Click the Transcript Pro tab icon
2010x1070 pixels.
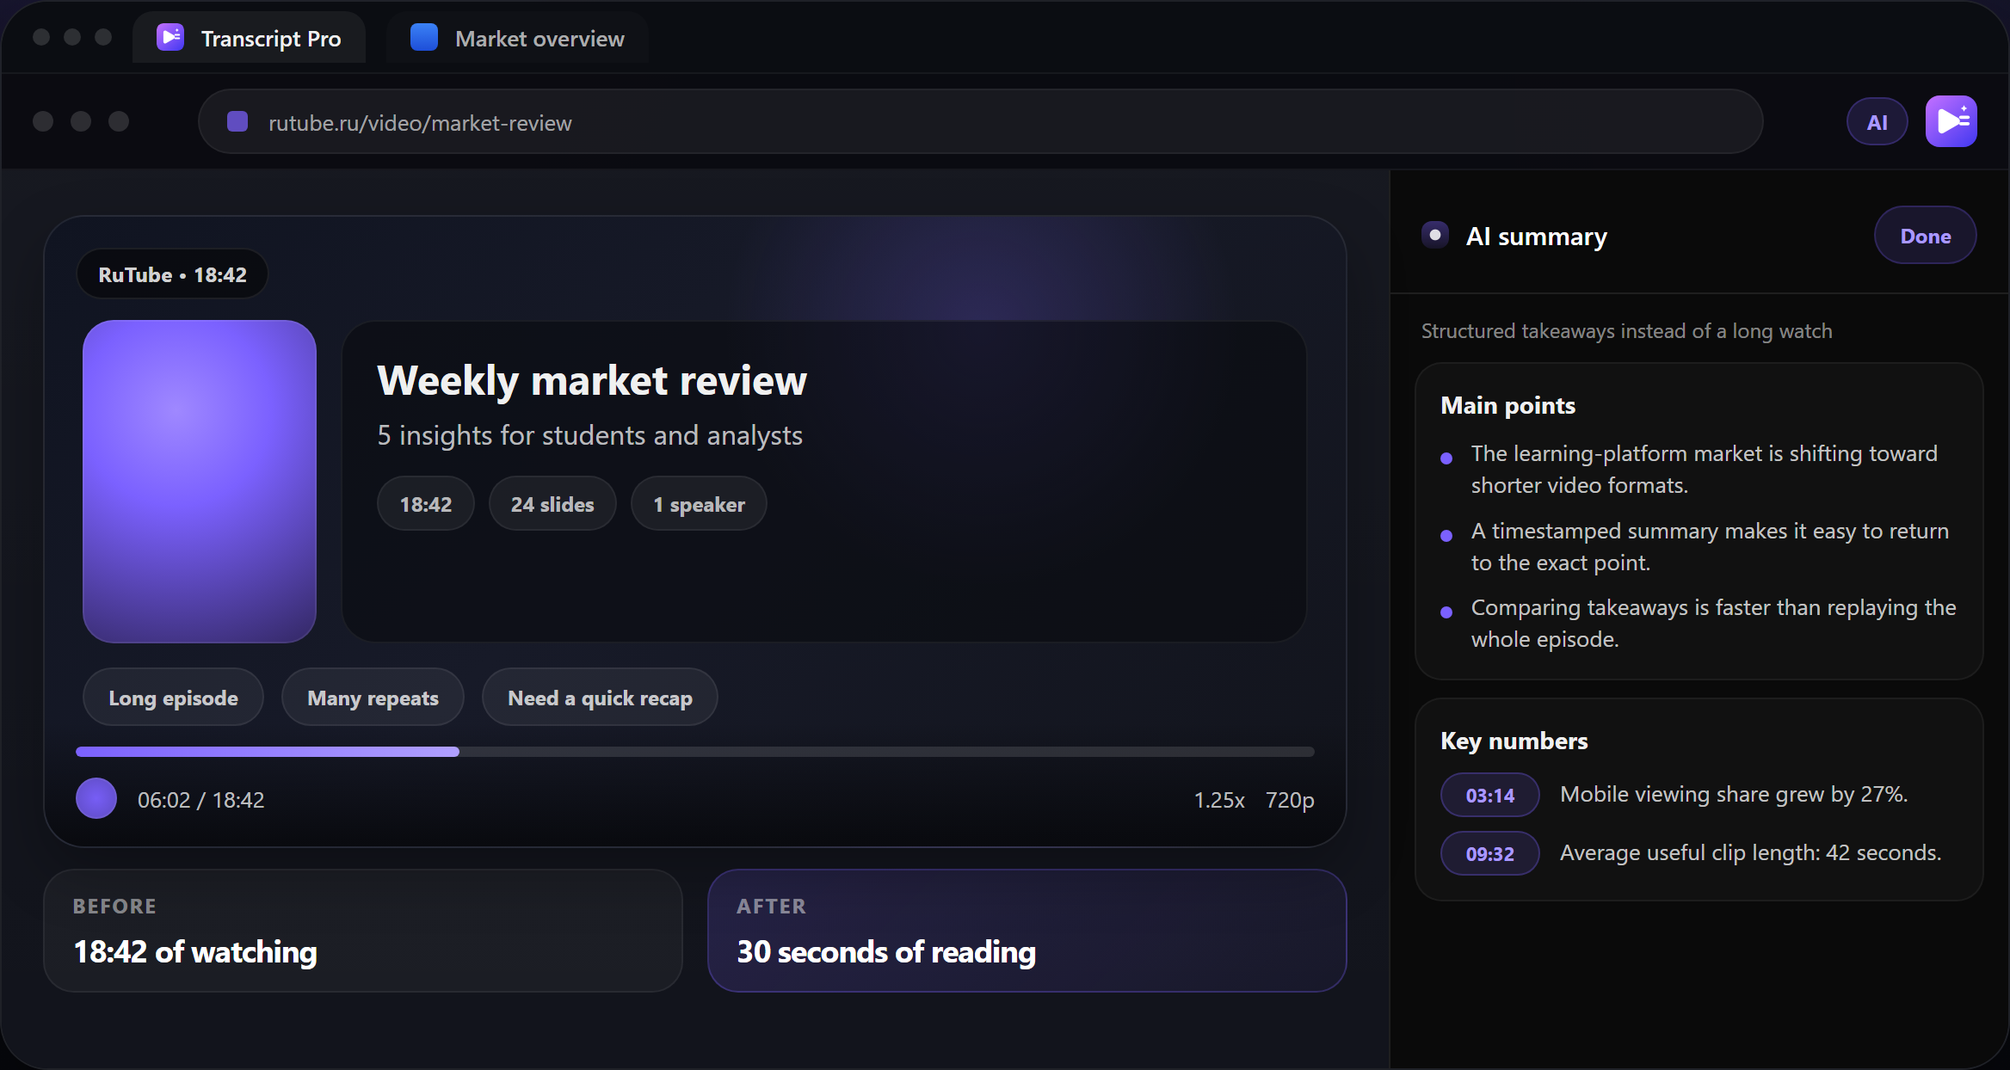pyautogui.click(x=170, y=38)
